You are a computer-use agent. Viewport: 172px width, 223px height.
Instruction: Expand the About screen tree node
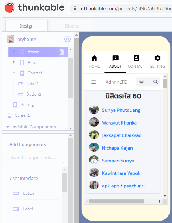click(x=14, y=62)
